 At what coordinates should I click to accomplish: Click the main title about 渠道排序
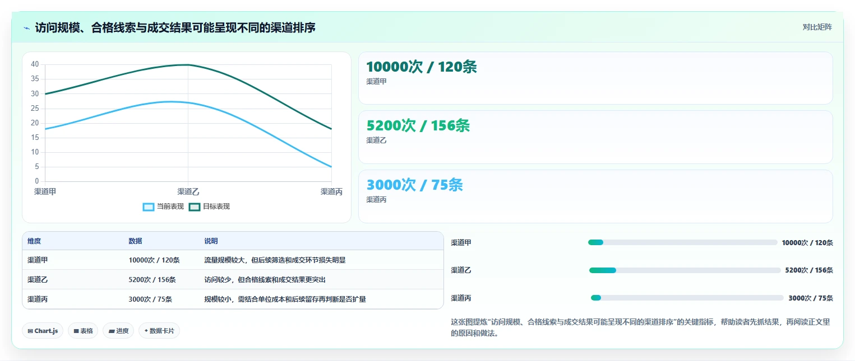pyautogui.click(x=175, y=27)
